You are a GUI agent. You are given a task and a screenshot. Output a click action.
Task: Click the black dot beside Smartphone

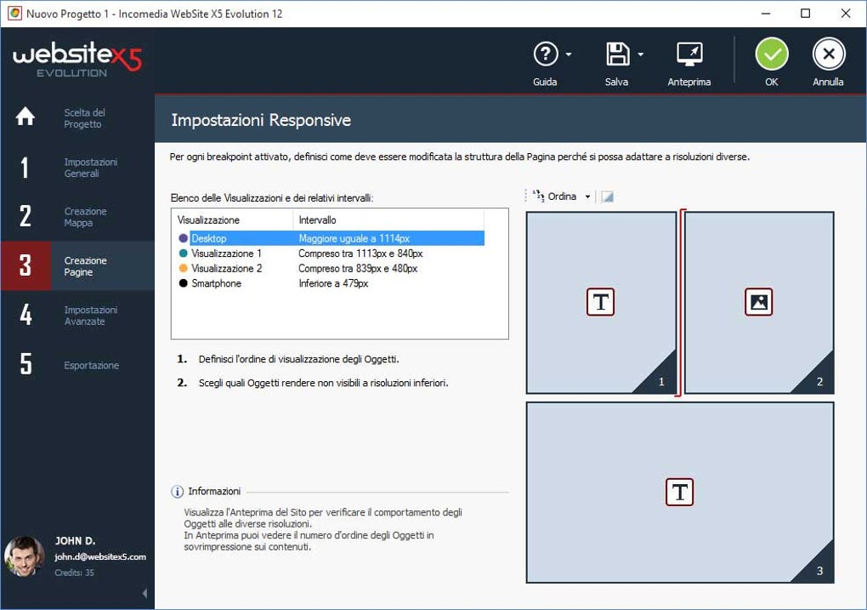183,282
